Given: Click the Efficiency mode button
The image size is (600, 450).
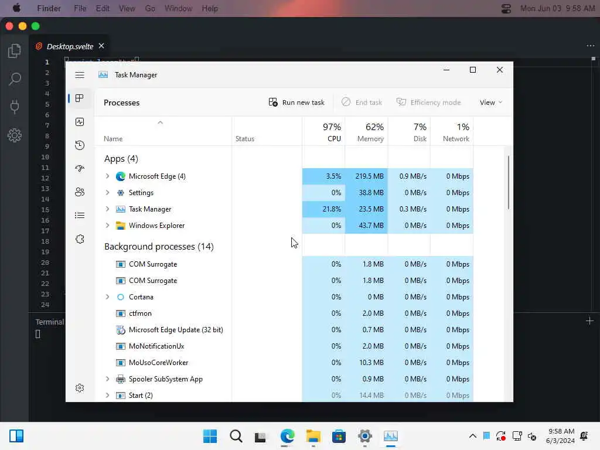Looking at the screenshot, I should 428,103.
